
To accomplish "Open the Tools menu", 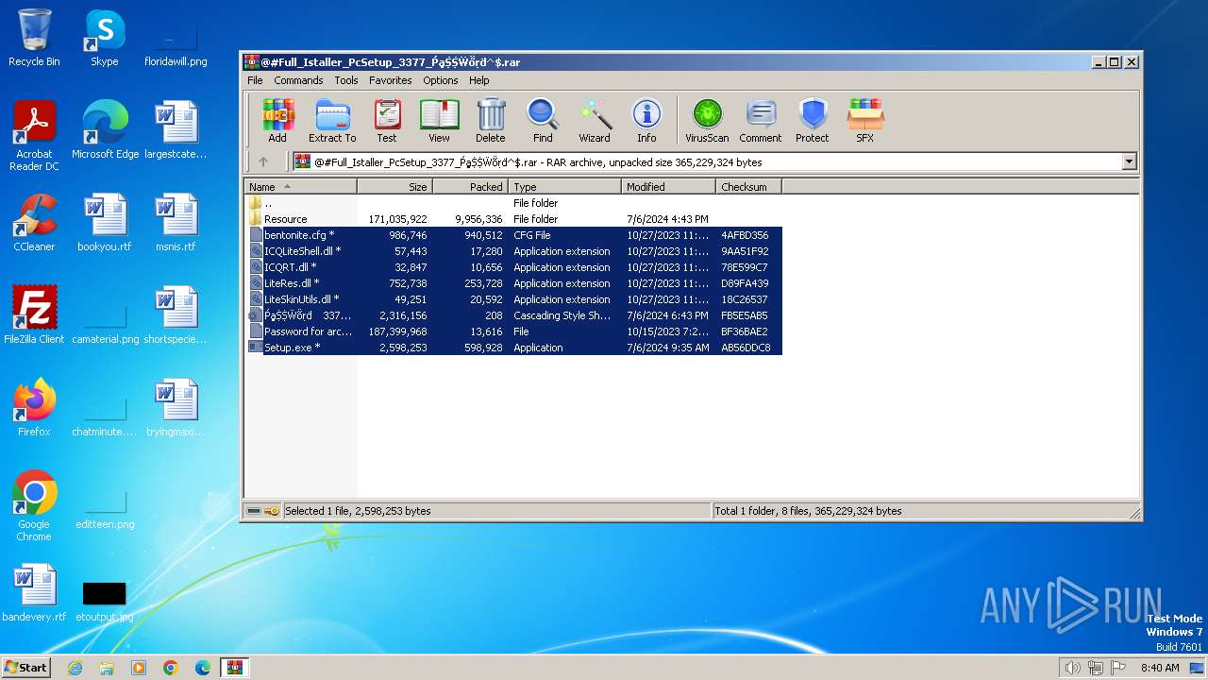I will [346, 80].
